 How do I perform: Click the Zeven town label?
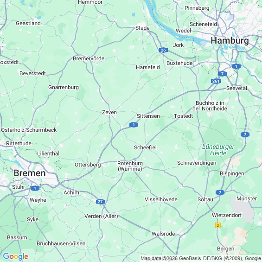(x=109, y=112)
